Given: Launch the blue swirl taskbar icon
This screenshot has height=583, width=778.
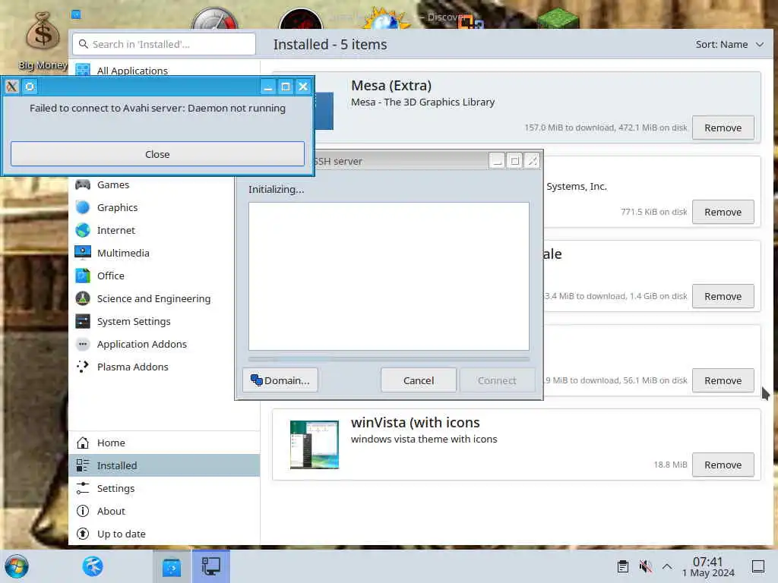Looking at the screenshot, I should tap(92, 566).
